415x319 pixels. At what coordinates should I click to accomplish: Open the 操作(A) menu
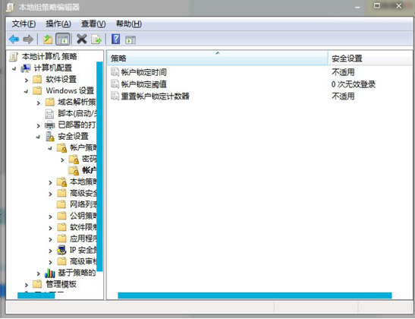tap(58, 24)
